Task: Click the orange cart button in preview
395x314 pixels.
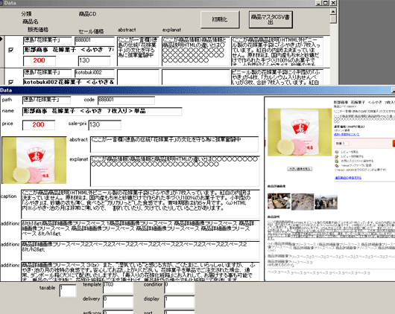Action: pyautogui.click(x=394, y=144)
